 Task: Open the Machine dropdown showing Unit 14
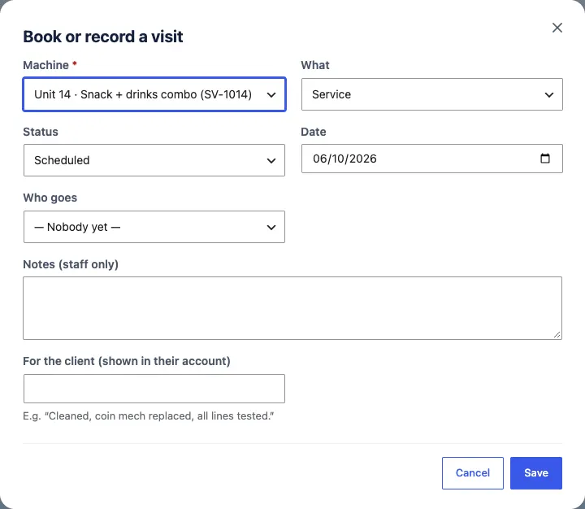pyautogui.click(x=154, y=94)
